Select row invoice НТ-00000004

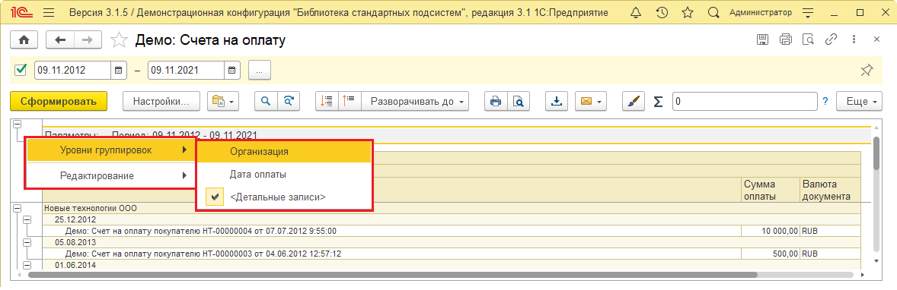point(391,231)
